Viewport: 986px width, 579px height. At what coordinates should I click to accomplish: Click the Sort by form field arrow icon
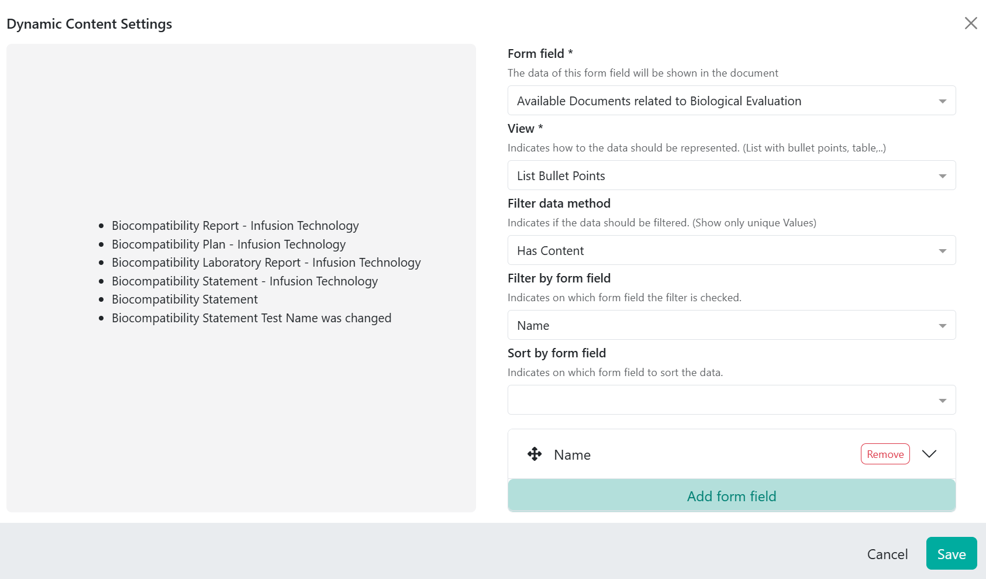pyautogui.click(x=942, y=401)
